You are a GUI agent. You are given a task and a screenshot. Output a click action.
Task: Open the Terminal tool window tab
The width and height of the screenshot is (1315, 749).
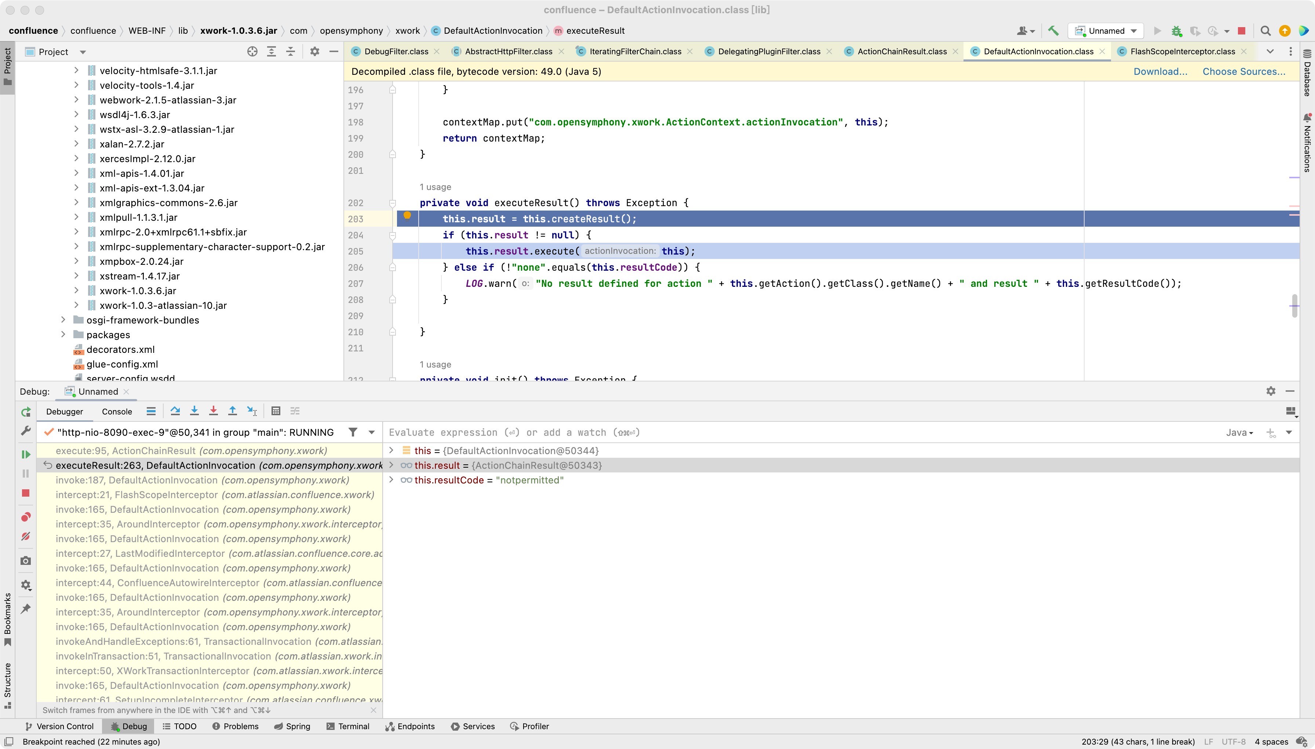(348, 726)
